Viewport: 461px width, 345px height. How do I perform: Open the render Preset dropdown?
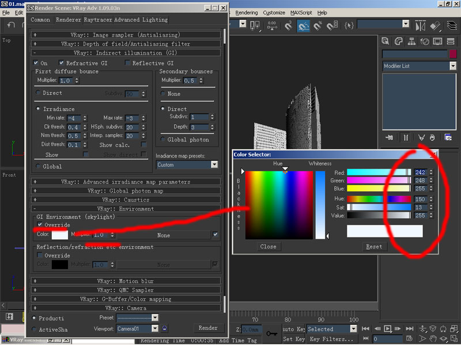155,317
